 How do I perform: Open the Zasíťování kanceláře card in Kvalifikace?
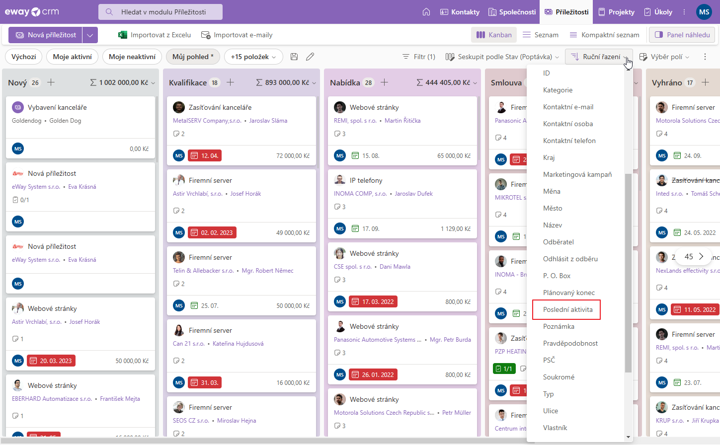click(241, 131)
